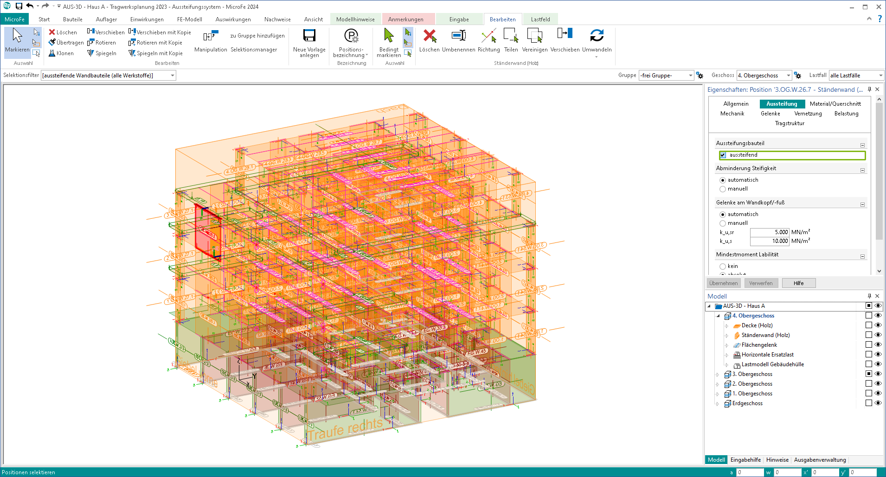Click Neue Vorlage anlegen save icon
This screenshot has height=477, width=886.
tap(309, 36)
